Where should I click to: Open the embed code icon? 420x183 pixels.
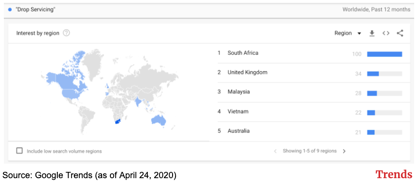[385, 33]
